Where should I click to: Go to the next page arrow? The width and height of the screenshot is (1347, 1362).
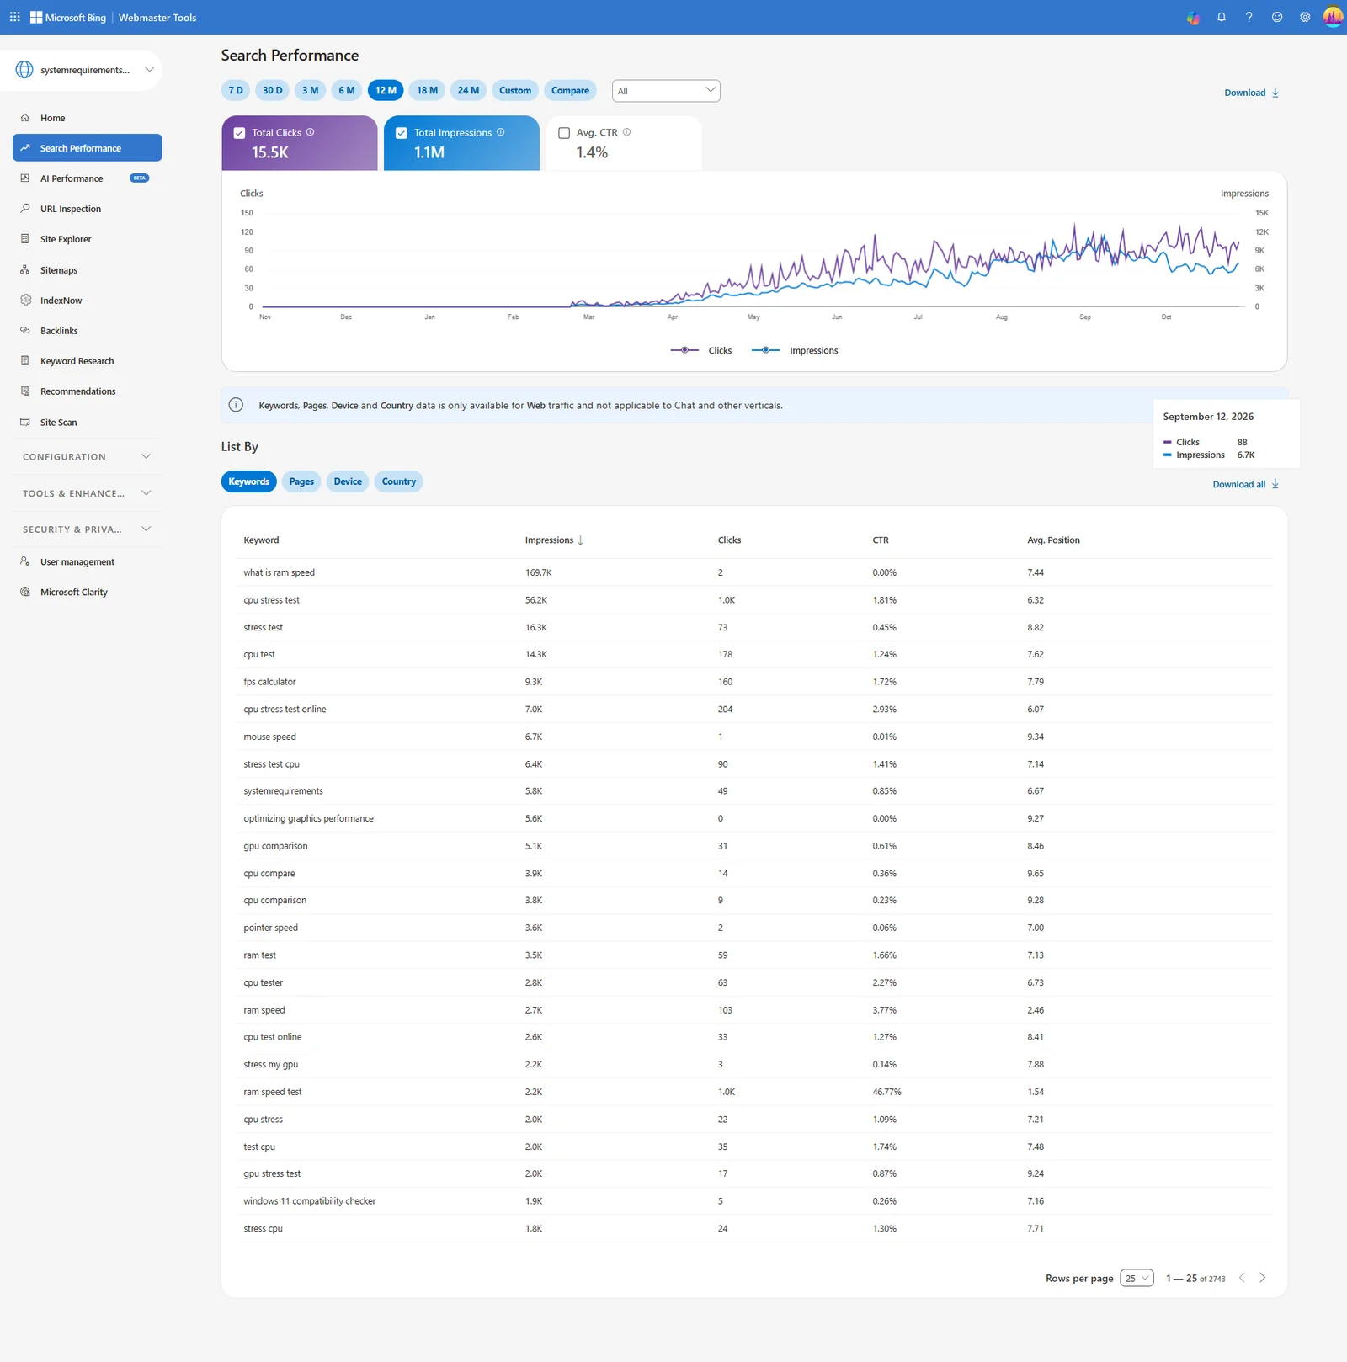[1262, 1278]
